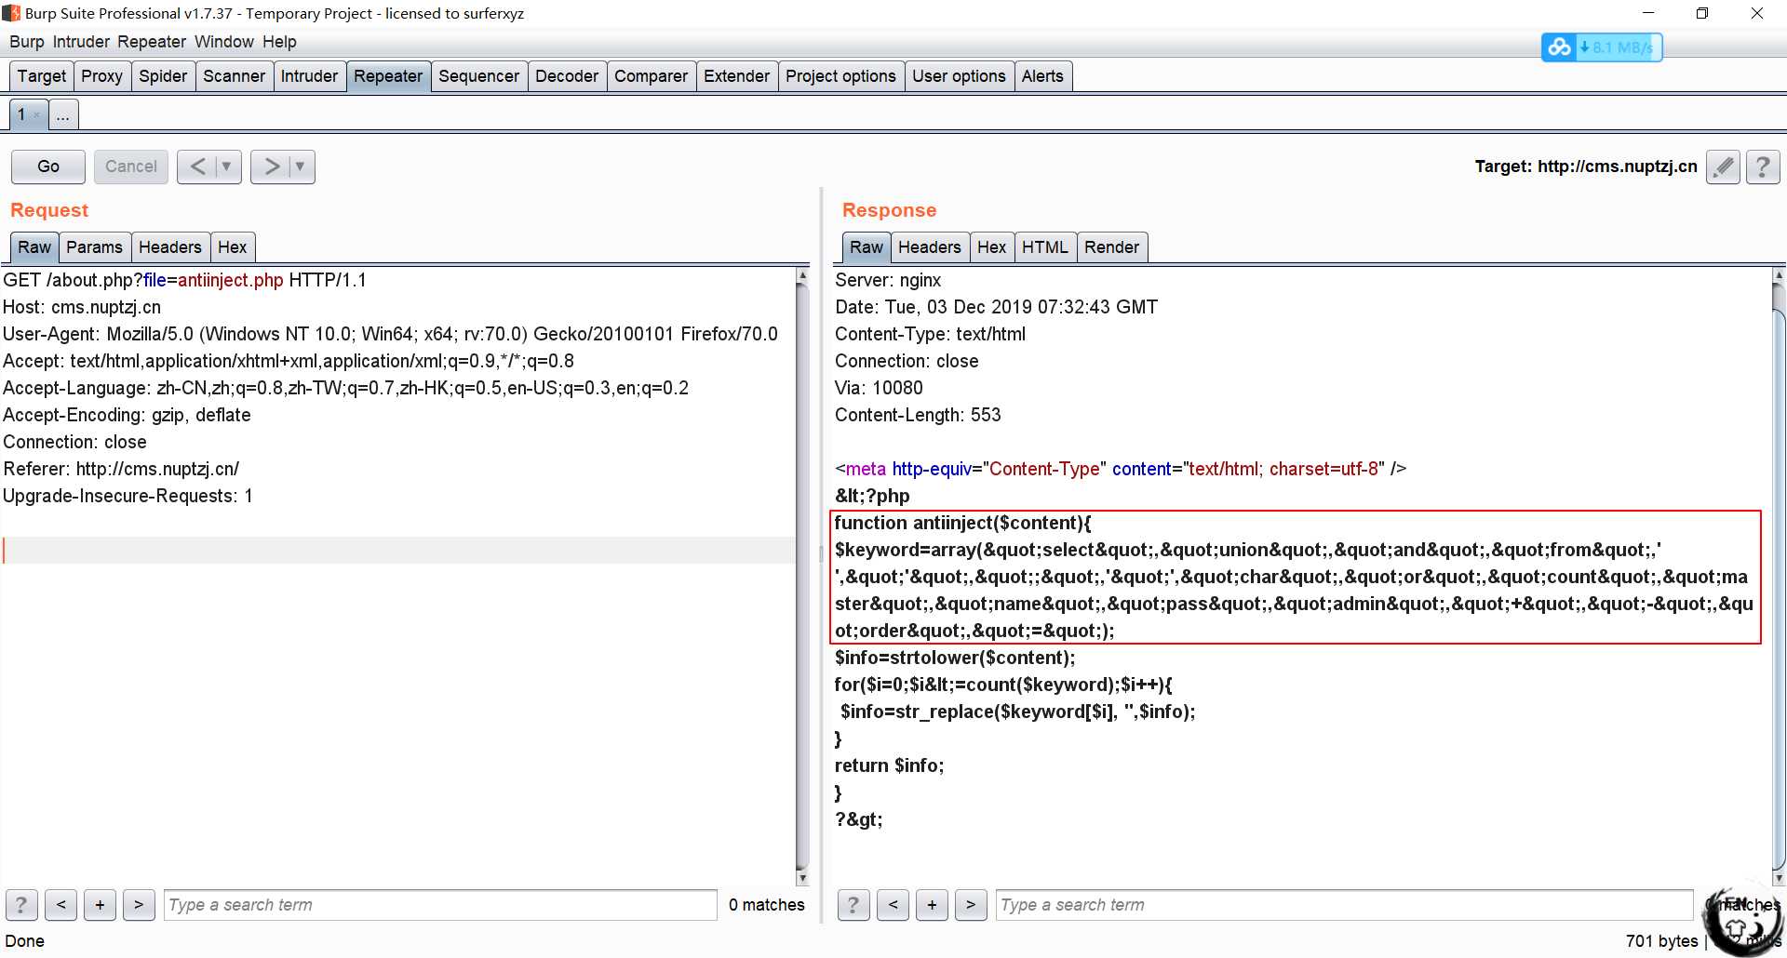Open the Alerts tab

pyautogui.click(x=1042, y=76)
